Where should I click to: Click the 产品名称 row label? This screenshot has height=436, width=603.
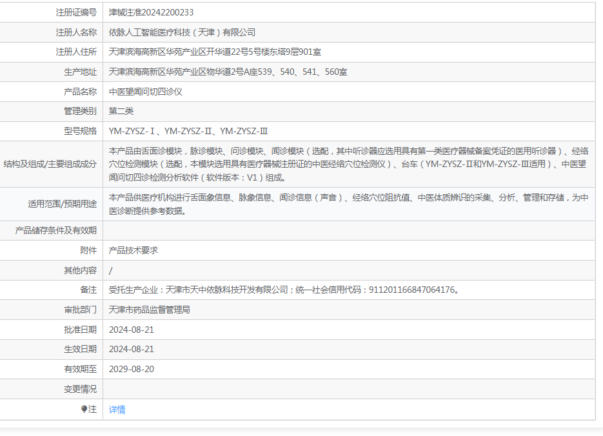(81, 92)
